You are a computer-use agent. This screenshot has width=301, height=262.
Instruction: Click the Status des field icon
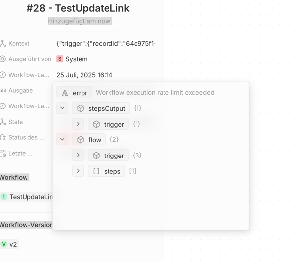point(2,137)
